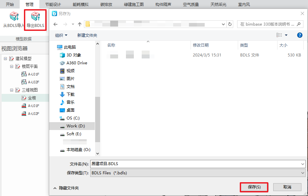Image resolution: width=308 pixels, height=196 pixels.
Task: Open the view options dropdown arrow
Action: (x=286, y=35)
